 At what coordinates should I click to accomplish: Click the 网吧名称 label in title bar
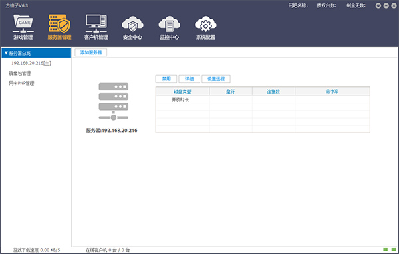298,5
